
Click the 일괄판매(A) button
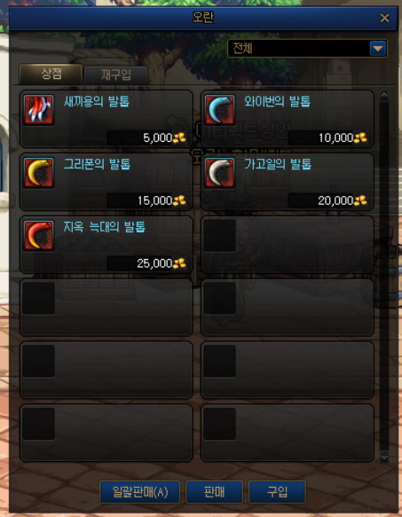140,492
